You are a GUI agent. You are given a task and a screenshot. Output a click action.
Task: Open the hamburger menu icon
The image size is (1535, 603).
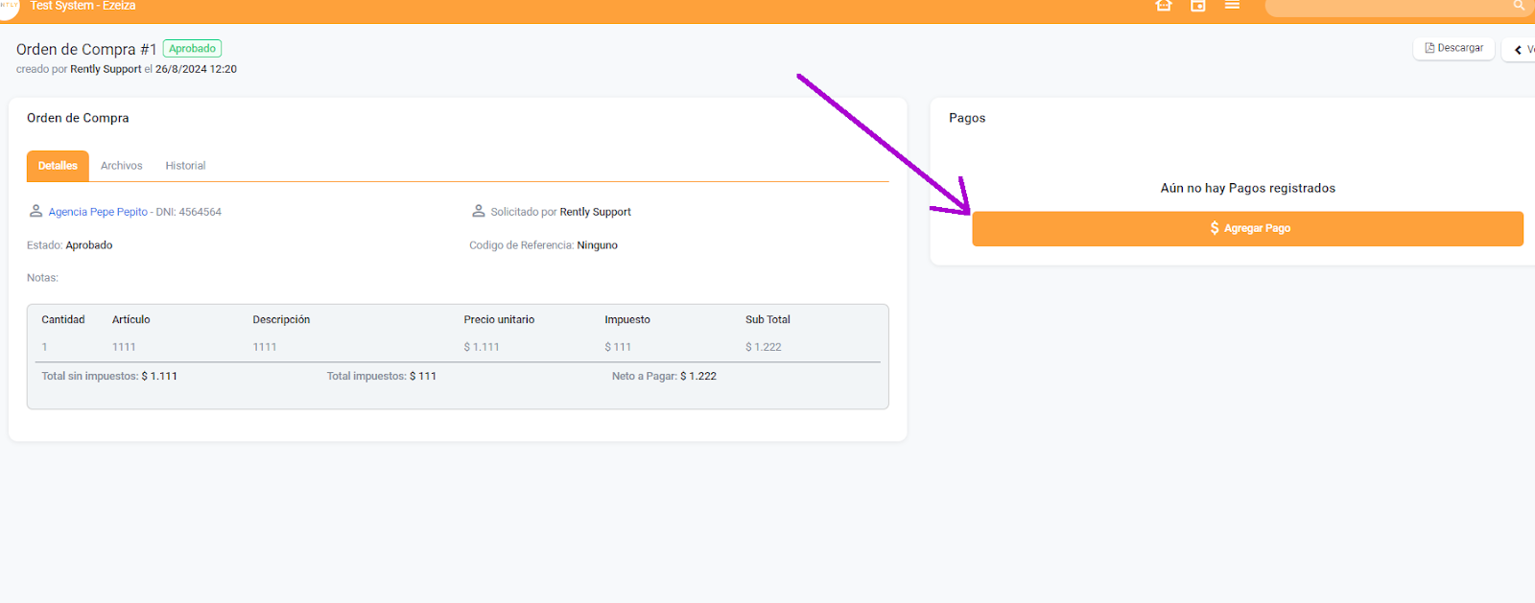tap(1233, 6)
